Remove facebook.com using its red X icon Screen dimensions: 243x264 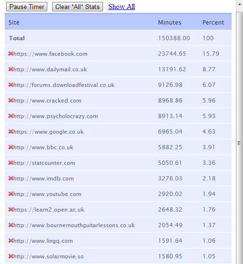click(x=11, y=53)
